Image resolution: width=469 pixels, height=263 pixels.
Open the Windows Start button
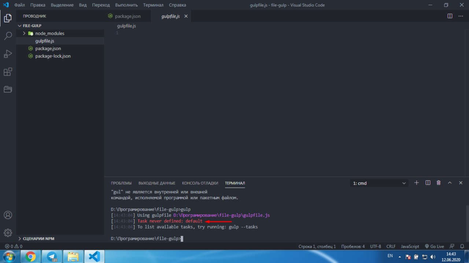click(x=9, y=256)
